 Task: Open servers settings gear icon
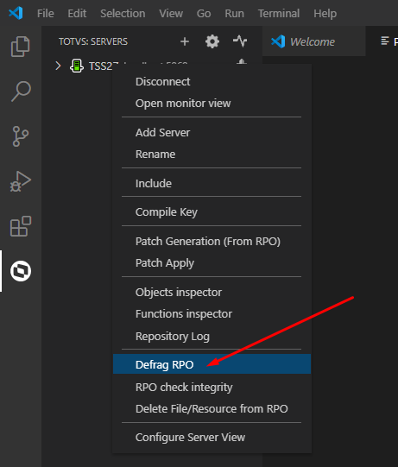coord(212,41)
